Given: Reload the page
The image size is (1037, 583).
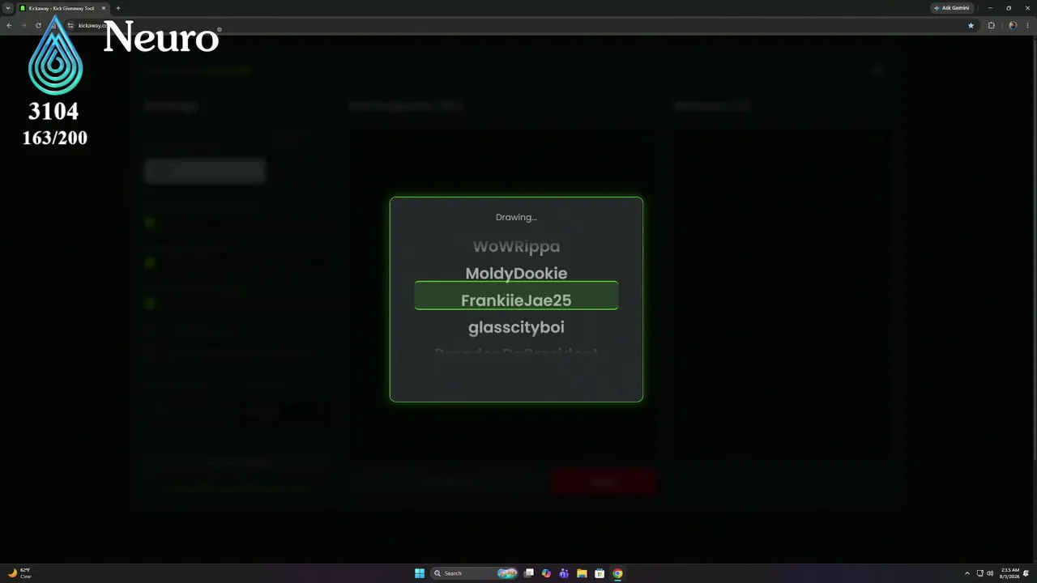Looking at the screenshot, I should (x=38, y=25).
